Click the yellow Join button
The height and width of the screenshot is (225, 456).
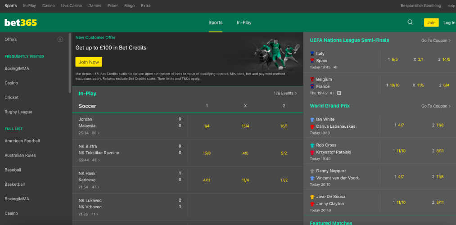[431, 22]
